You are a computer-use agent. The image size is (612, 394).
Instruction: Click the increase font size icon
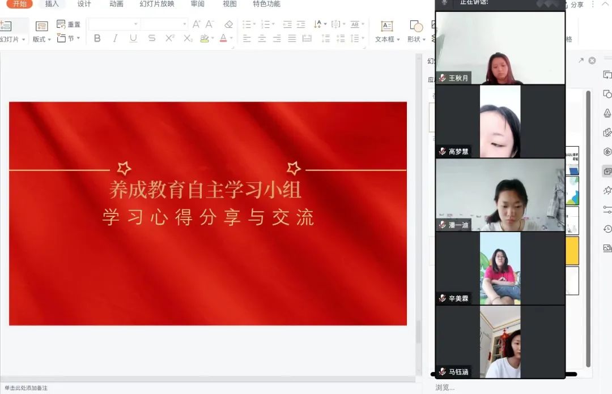coord(196,24)
